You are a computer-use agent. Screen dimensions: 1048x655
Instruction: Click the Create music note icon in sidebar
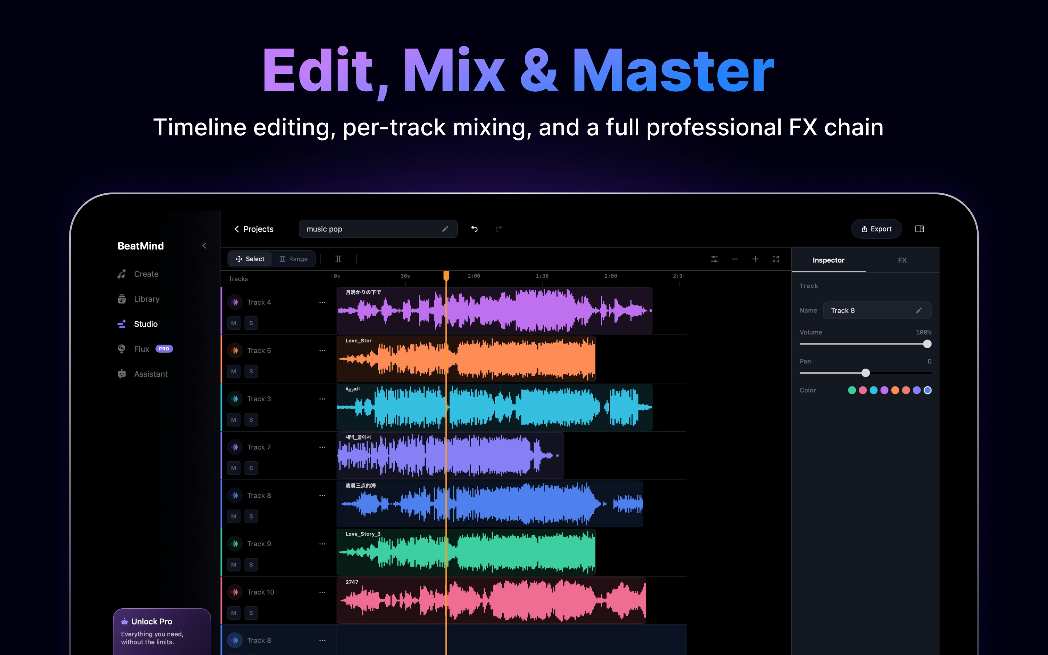pos(122,274)
